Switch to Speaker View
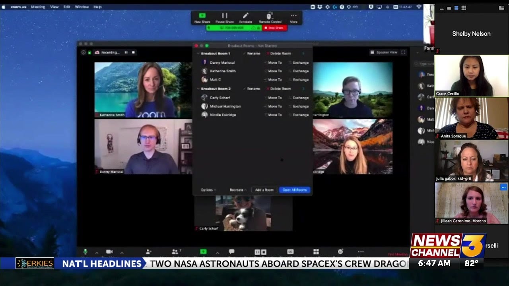The image size is (509, 286). click(384, 52)
